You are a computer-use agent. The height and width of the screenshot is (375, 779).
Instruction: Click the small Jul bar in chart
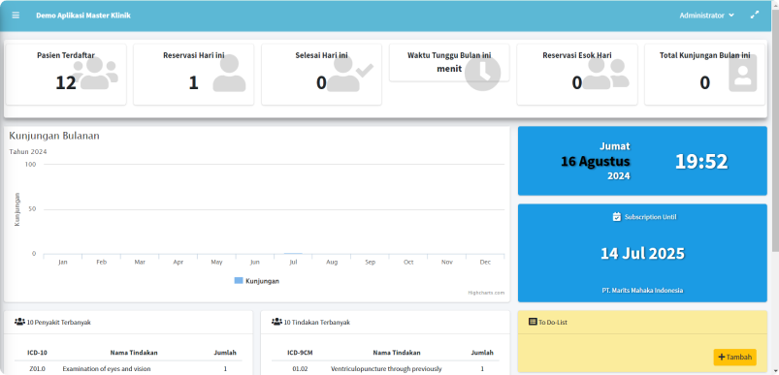click(293, 254)
